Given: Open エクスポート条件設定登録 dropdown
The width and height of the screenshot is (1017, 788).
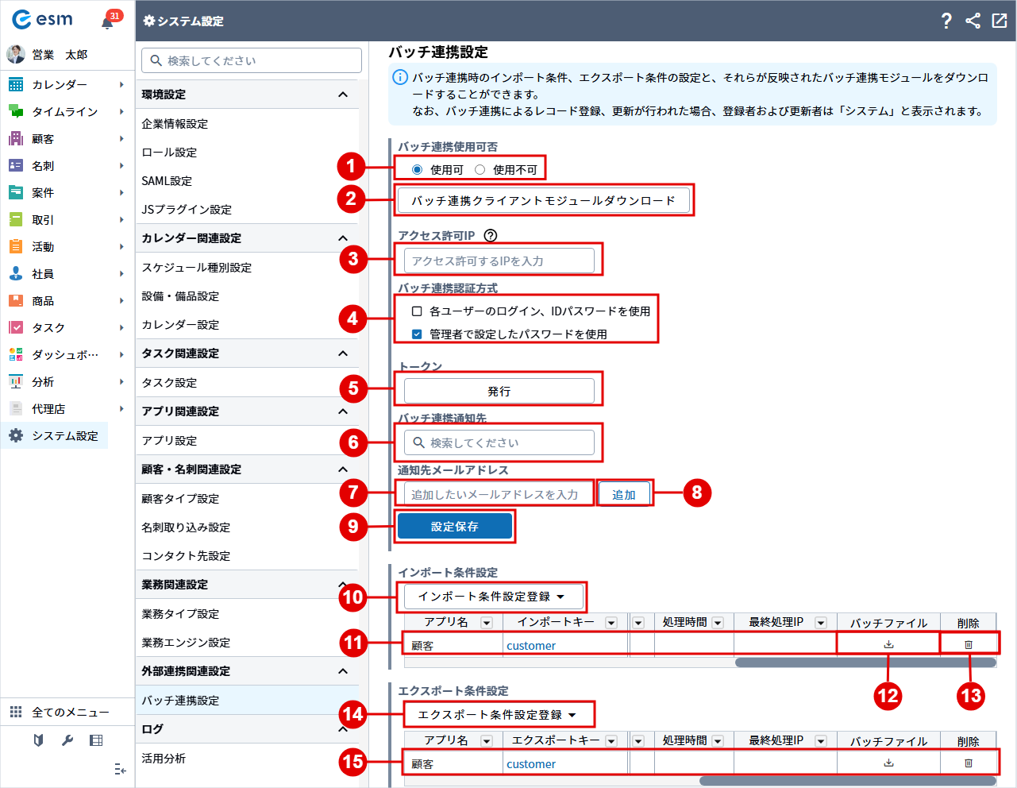Looking at the screenshot, I should coord(497,715).
